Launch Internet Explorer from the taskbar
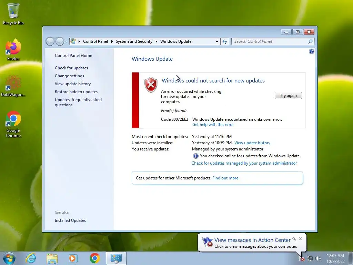The height and width of the screenshot is (265, 353). coord(31,258)
